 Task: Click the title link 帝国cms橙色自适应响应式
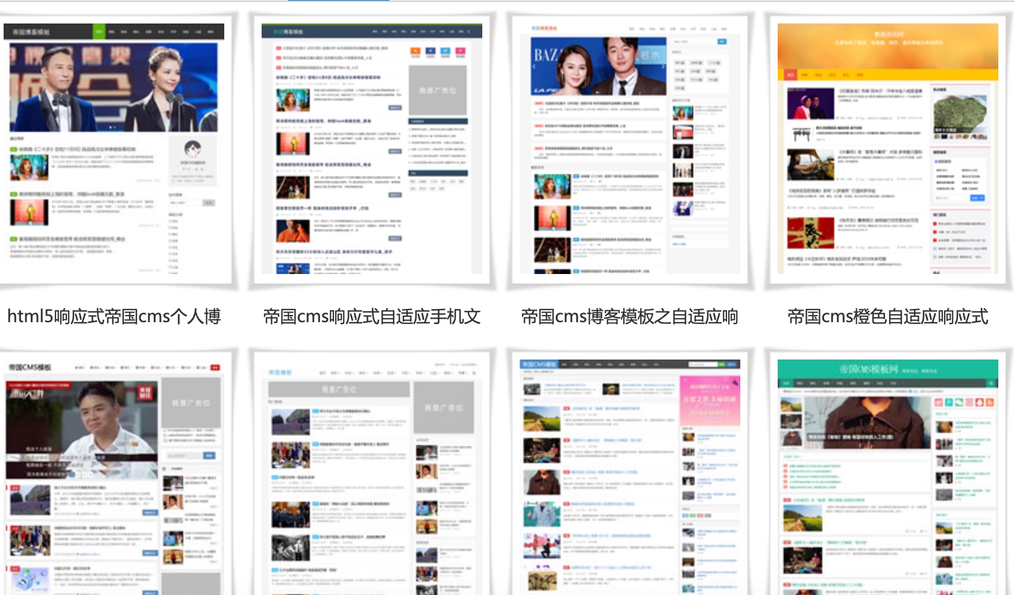coord(888,316)
